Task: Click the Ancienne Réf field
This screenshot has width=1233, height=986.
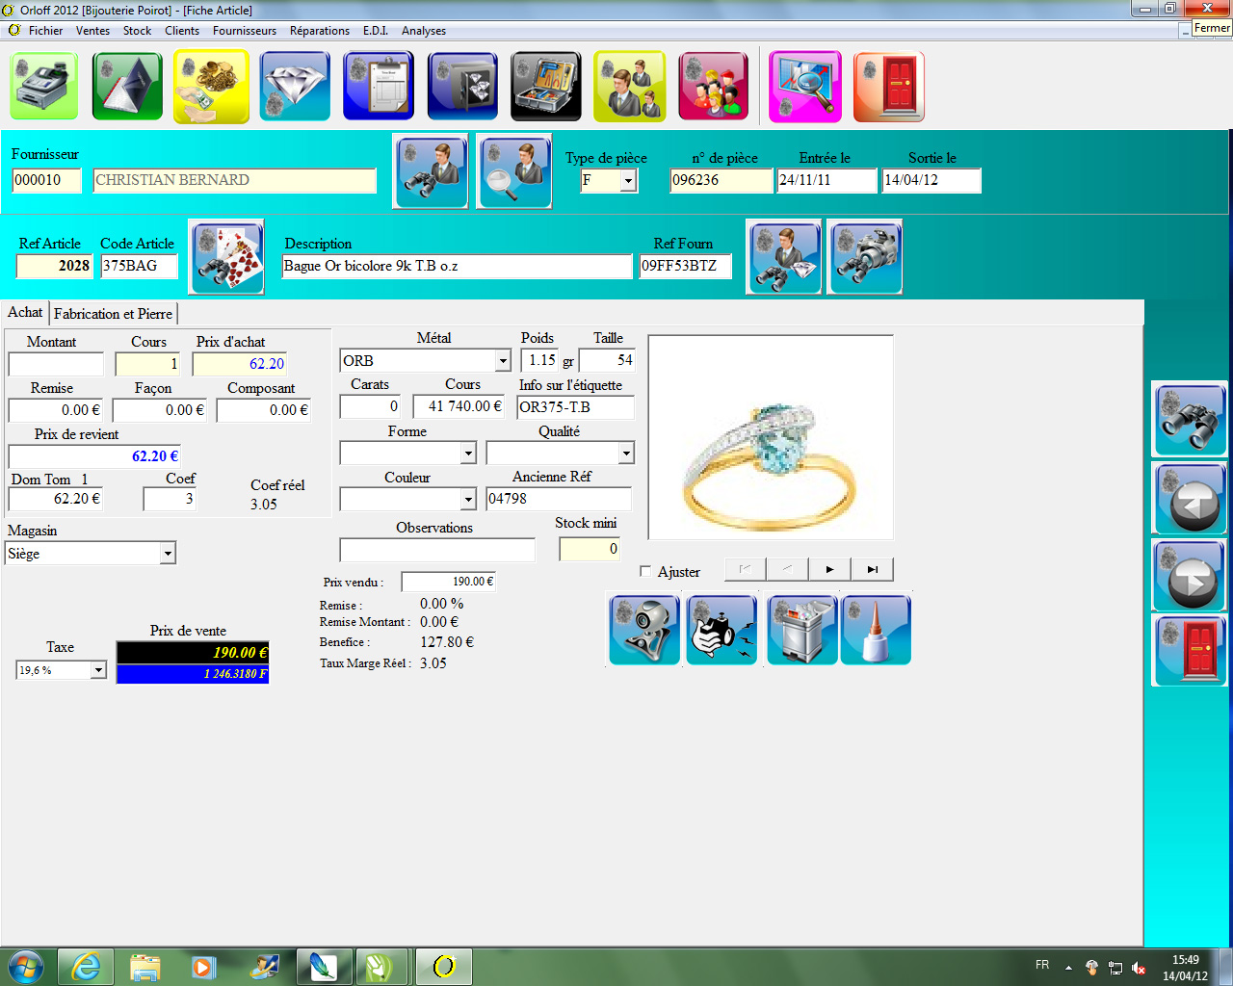Action: pos(559,499)
